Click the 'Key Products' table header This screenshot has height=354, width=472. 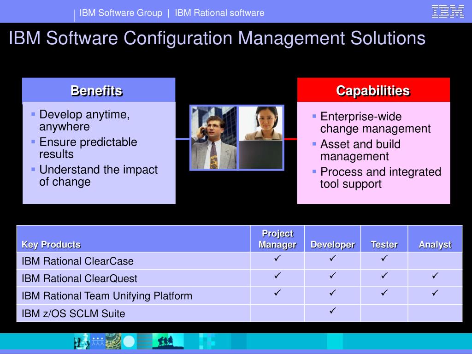click(x=51, y=244)
